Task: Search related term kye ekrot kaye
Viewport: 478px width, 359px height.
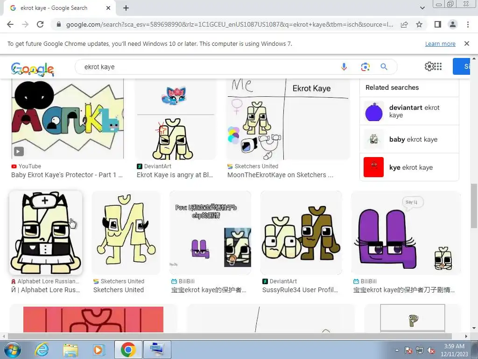Action: pyautogui.click(x=409, y=167)
